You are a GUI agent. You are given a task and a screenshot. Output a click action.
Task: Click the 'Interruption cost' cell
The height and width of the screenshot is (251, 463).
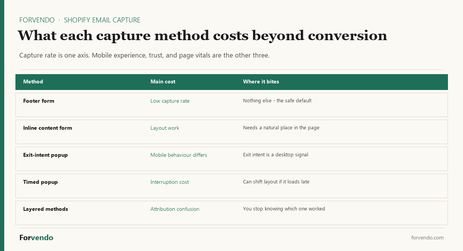[169, 182]
